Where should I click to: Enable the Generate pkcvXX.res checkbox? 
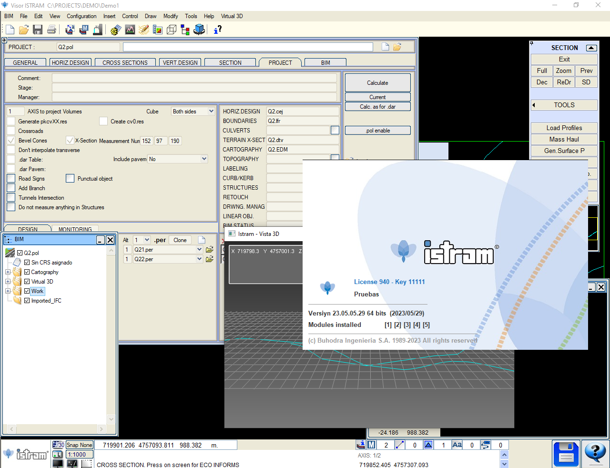pyautogui.click(x=11, y=121)
